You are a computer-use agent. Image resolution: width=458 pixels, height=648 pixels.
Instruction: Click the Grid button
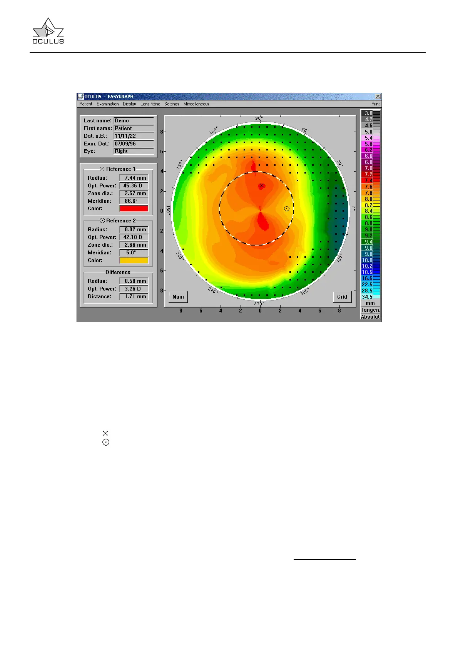(x=342, y=297)
